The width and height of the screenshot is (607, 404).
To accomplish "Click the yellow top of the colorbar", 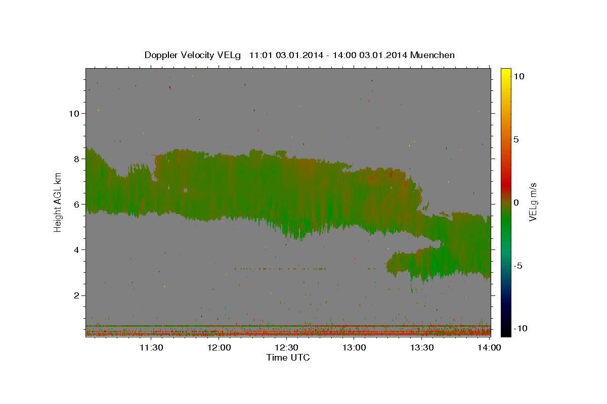I will point(505,73).
